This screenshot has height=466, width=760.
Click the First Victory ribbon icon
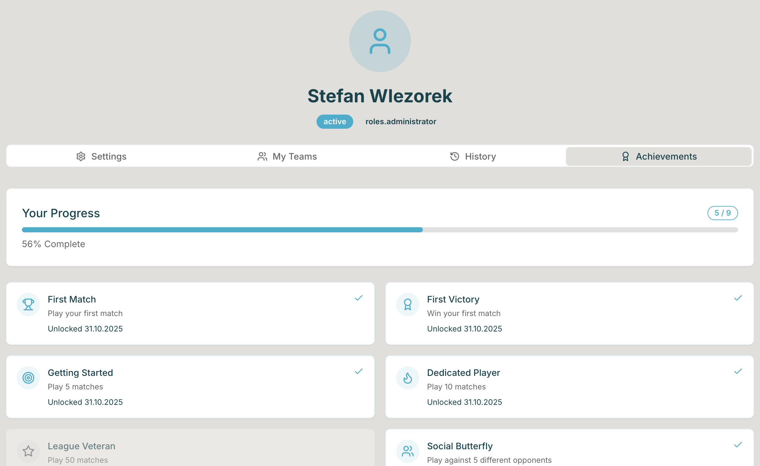[x=408, y=304]
